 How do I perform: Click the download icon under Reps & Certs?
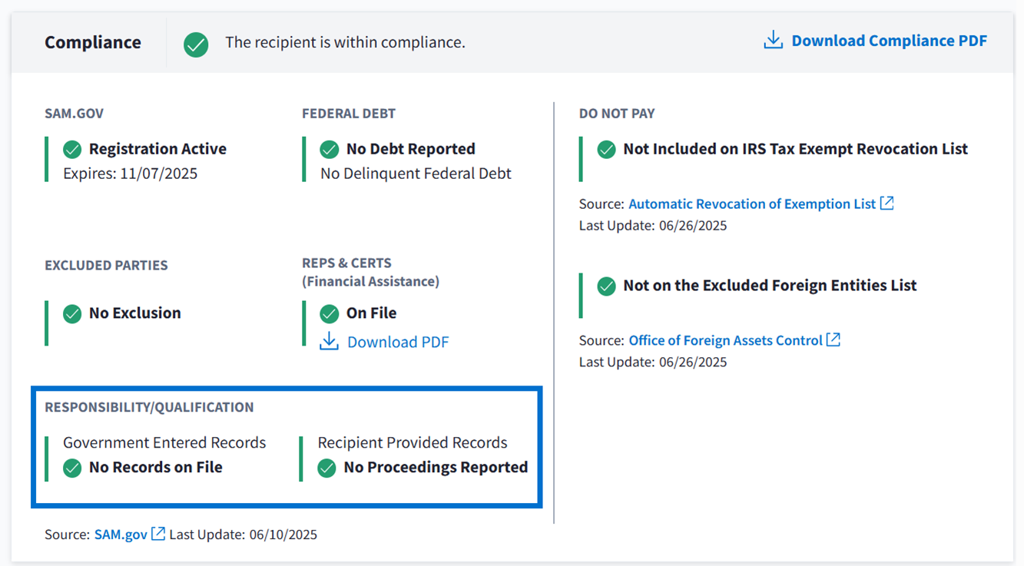click(x=329, y=342)
